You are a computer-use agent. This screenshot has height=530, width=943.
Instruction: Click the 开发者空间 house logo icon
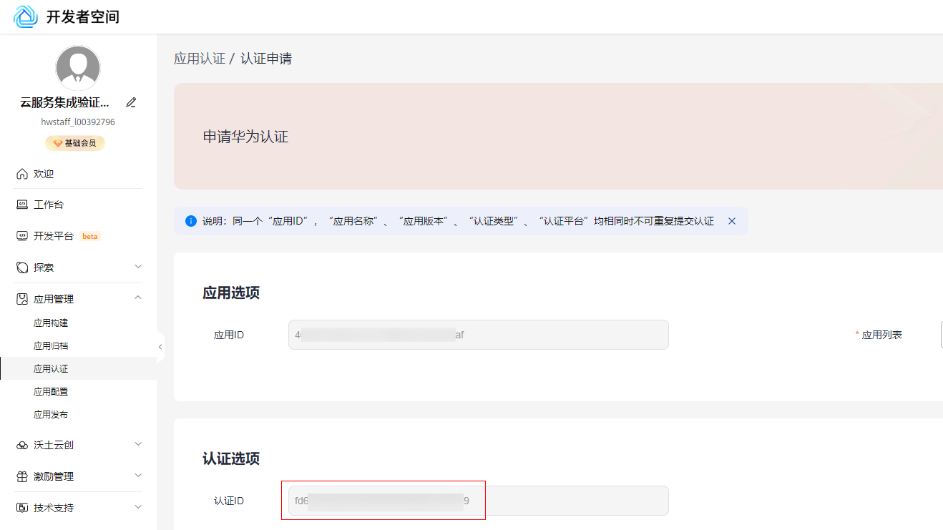pyautogui.click(x=26, y=16)
